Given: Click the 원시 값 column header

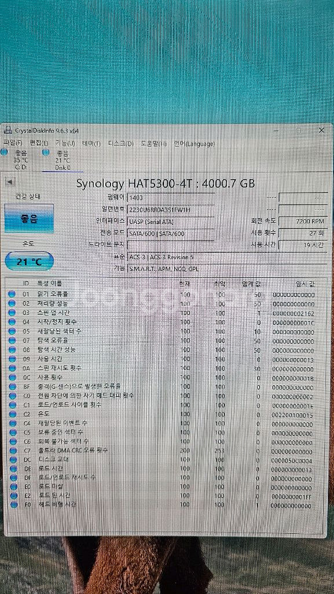Looking at the screenshot, I should point(304,284).
